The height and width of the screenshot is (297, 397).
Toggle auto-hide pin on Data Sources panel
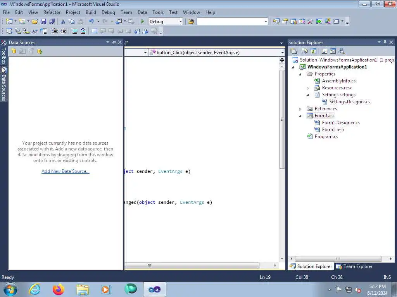(x=114, y=42)
